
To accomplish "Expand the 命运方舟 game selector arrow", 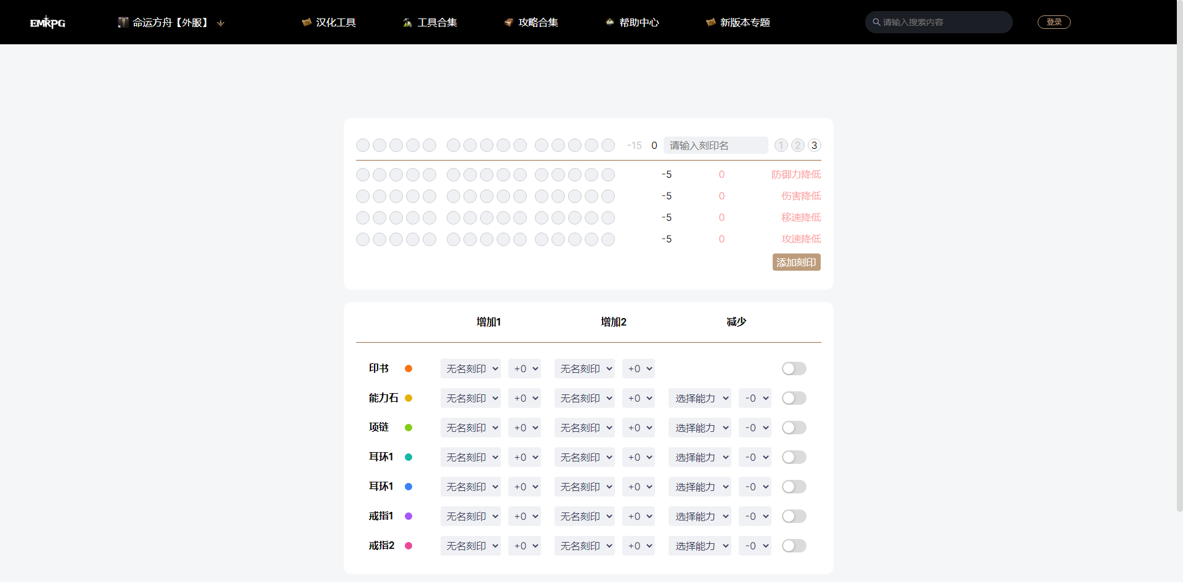I will coord(221,23).
